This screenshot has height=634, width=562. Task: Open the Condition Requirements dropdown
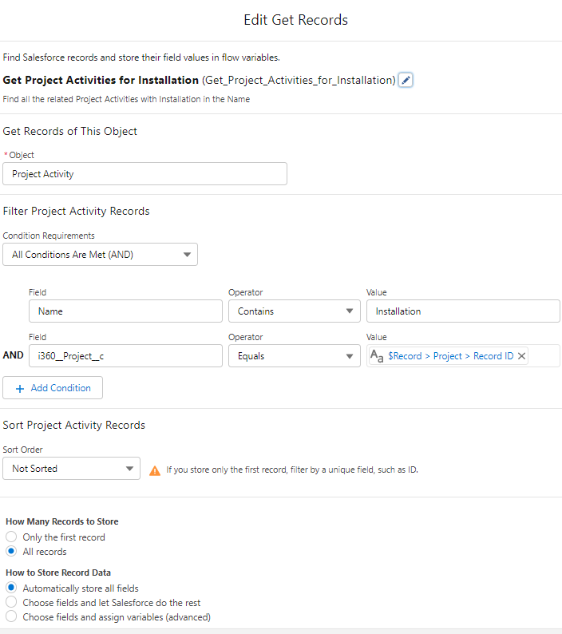tap(100, 255)
